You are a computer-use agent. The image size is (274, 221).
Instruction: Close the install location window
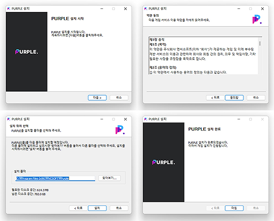(126, 119)
